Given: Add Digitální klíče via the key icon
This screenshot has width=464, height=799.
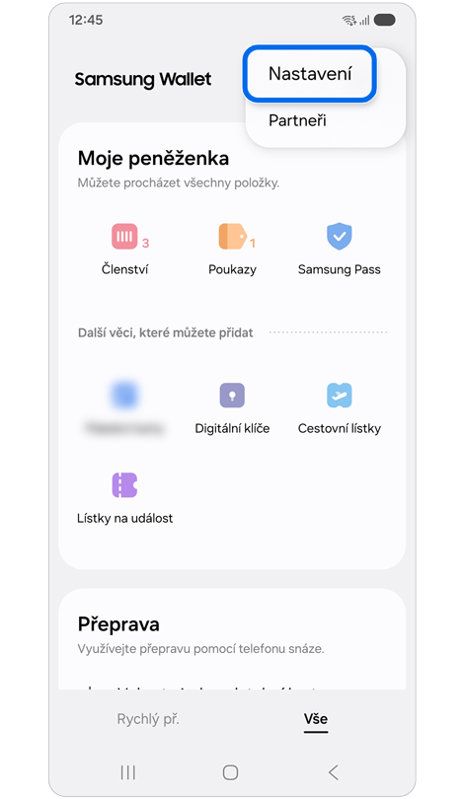Looking at the screenshot, I should coord(232,395).
